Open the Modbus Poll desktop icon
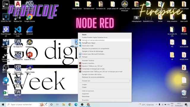190x107 pixels. (18, 18)
